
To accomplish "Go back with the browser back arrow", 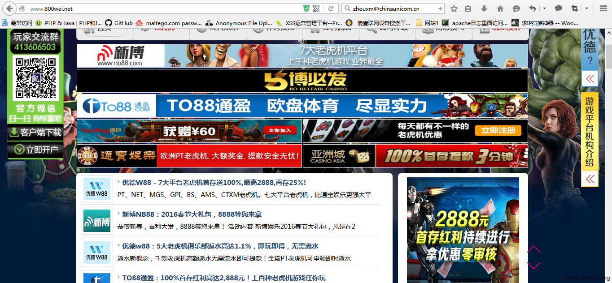I will [9, 9].
